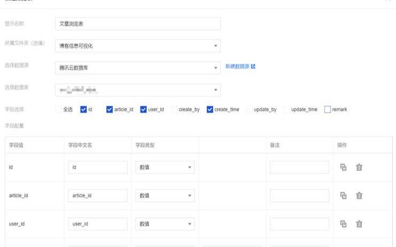Check the create_by field checkbox

click(x=174, y=109)
